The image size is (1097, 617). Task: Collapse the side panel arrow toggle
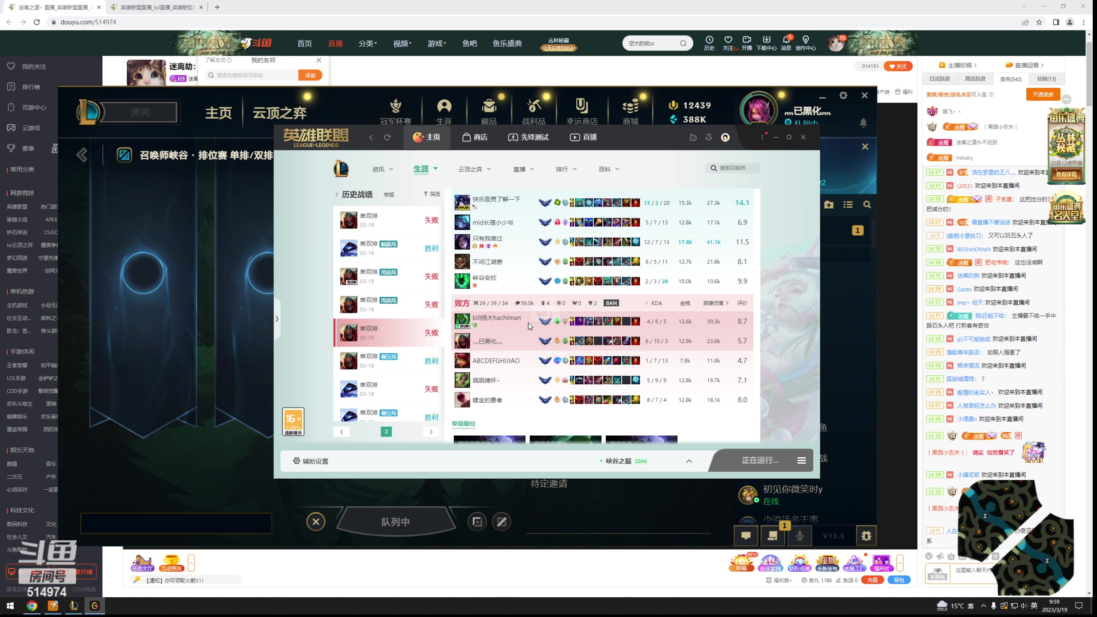(277, 319)
